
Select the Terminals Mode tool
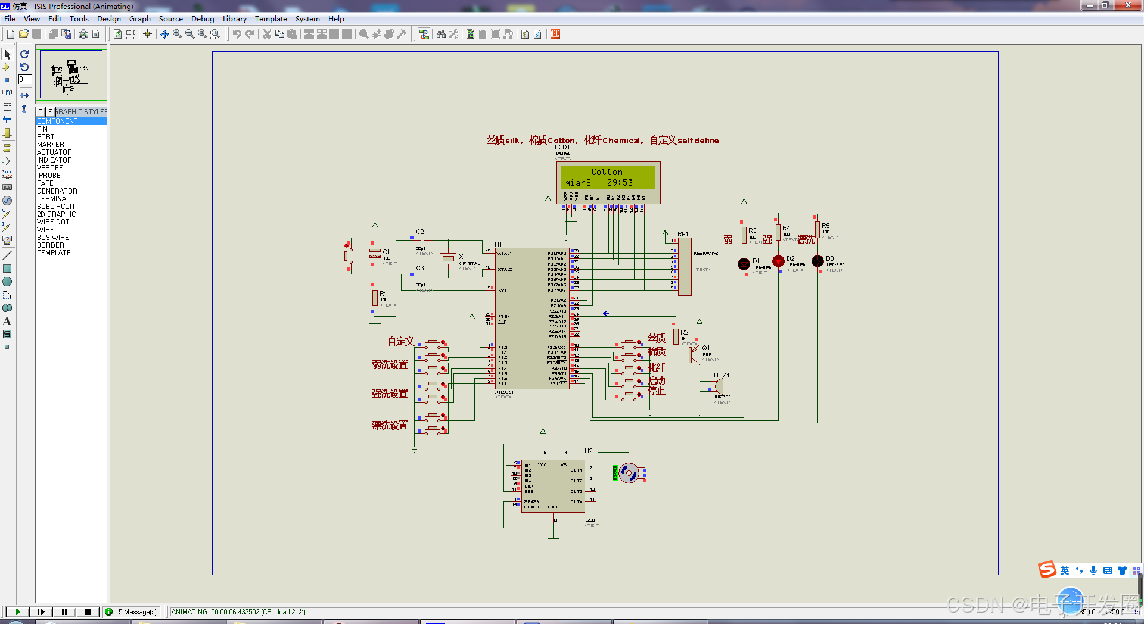point(7,148)
